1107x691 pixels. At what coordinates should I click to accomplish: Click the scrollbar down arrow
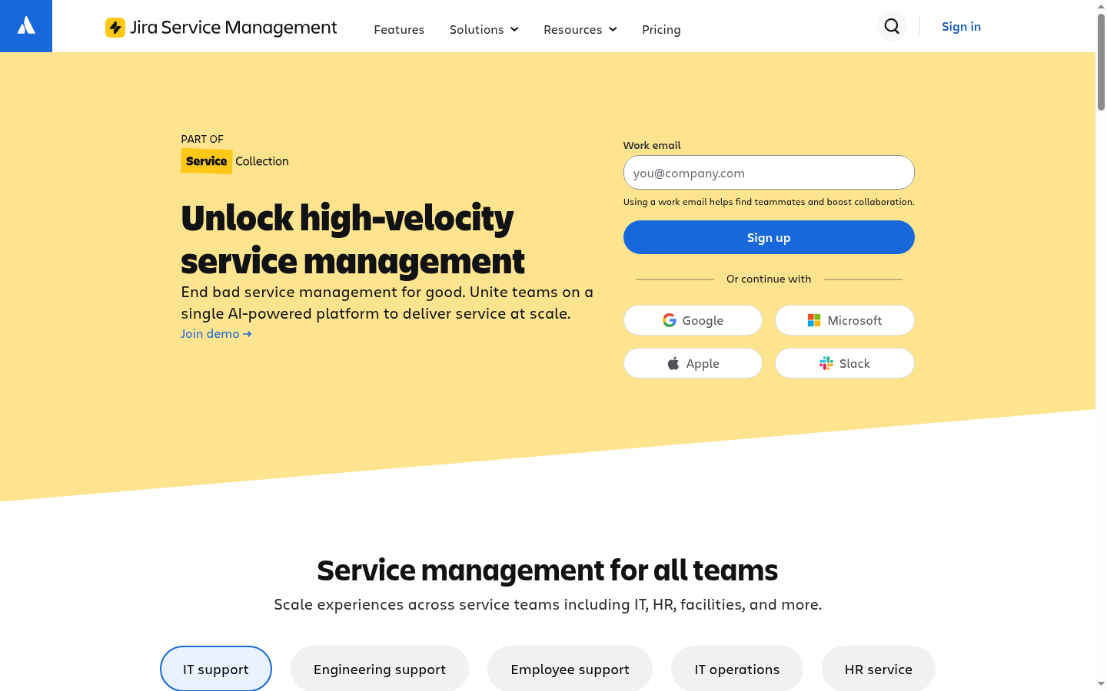point(1101,683)
